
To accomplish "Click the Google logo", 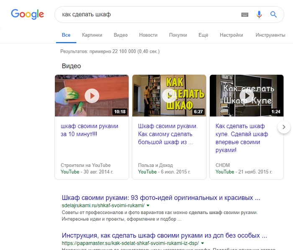I will pyautogui.click(x=27, y=14).
